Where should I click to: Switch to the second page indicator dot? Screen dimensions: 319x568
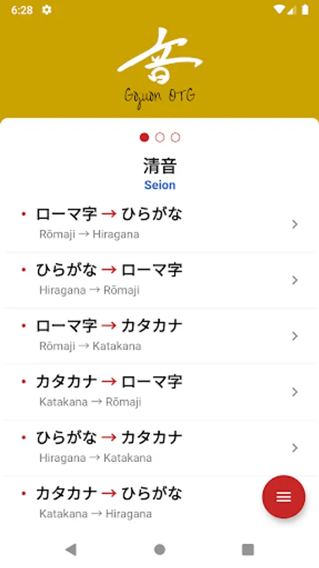coord(159,138)
